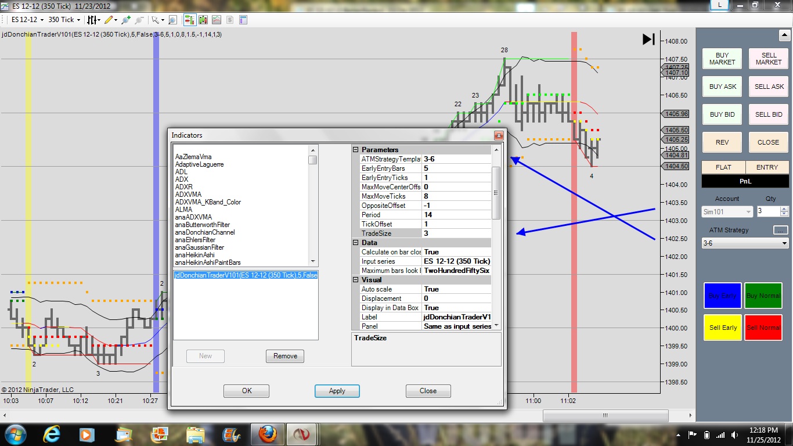Collapse the Parameters property section

pos(356,150)
